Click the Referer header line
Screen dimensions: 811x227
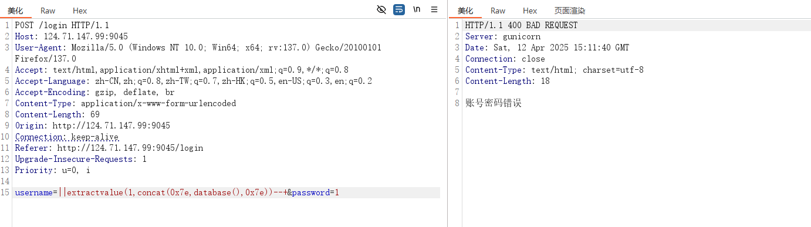tap(109, 148)
